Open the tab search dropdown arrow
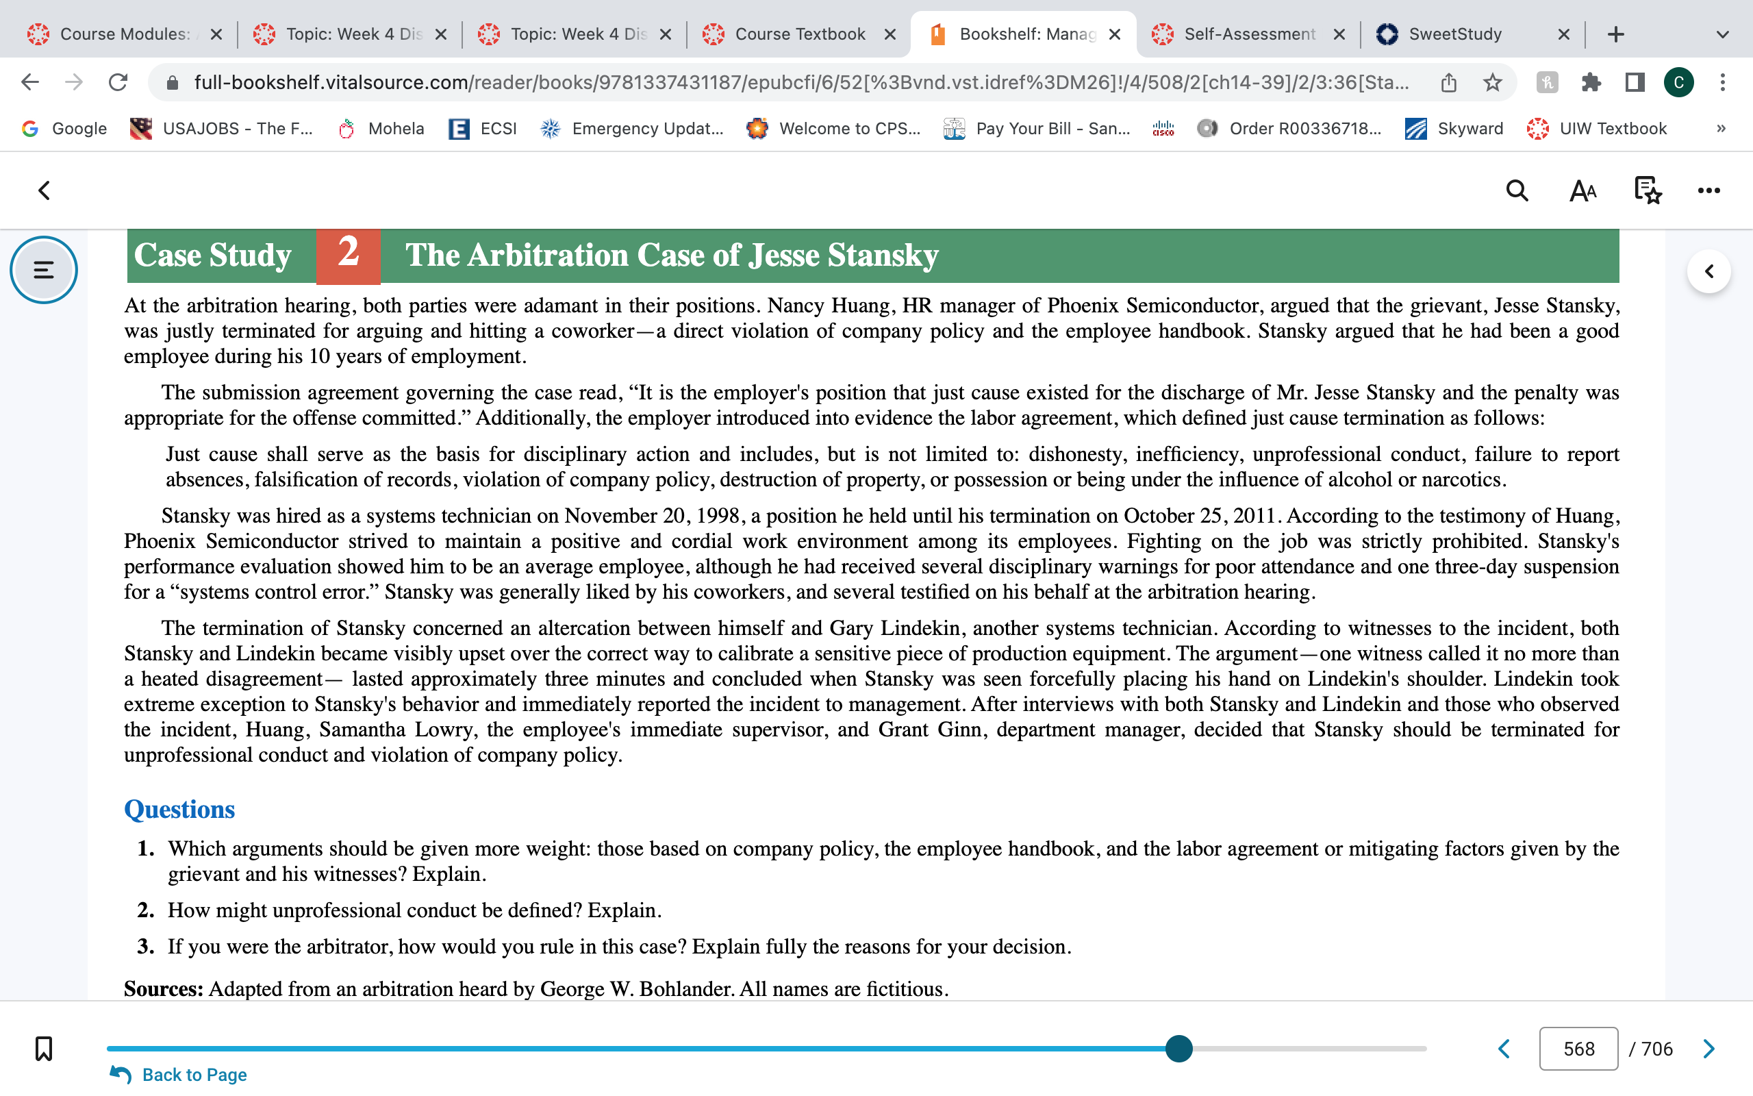Screen dimensions: 1753x1096 (1723, 34)
